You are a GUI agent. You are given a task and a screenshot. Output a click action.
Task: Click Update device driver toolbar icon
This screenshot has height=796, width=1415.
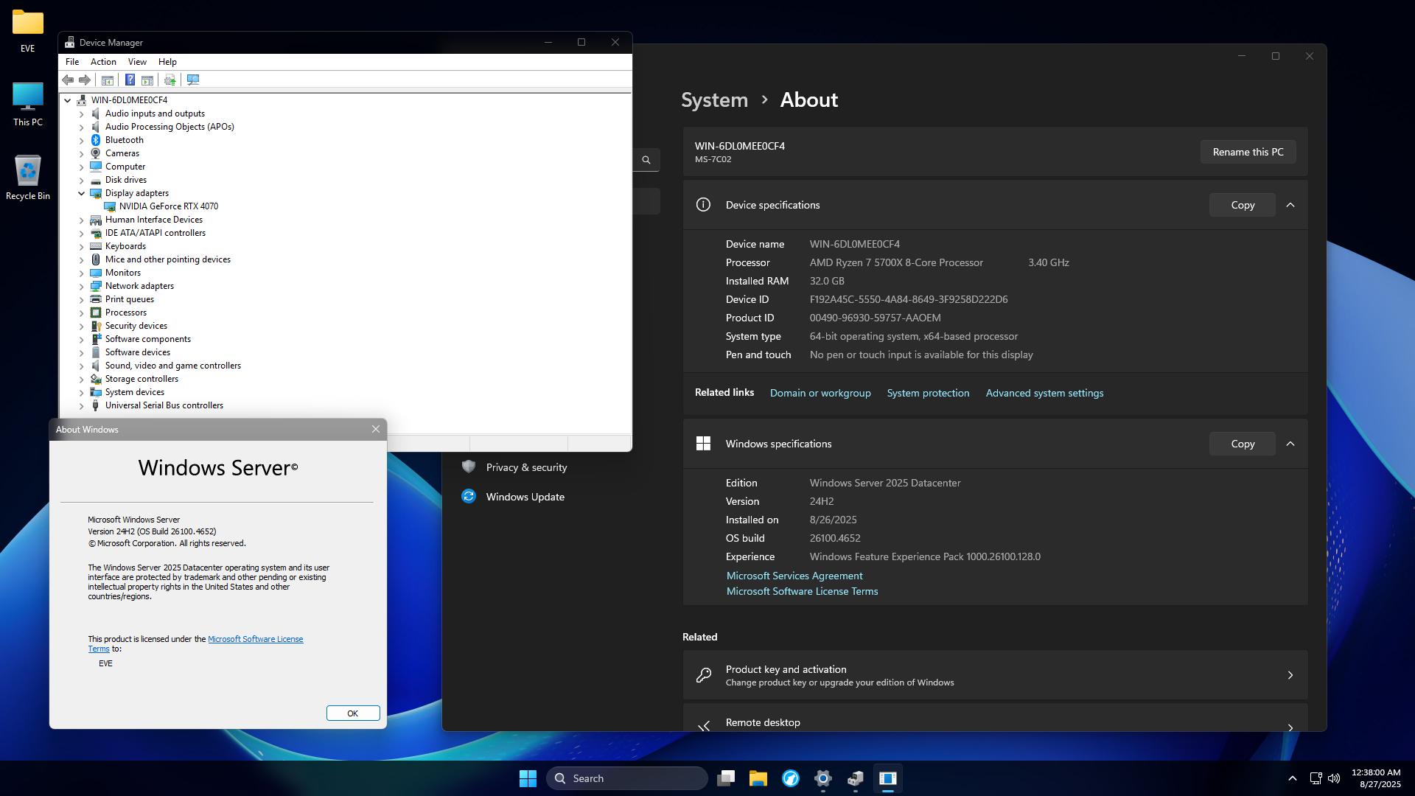(x=170, y=80)
